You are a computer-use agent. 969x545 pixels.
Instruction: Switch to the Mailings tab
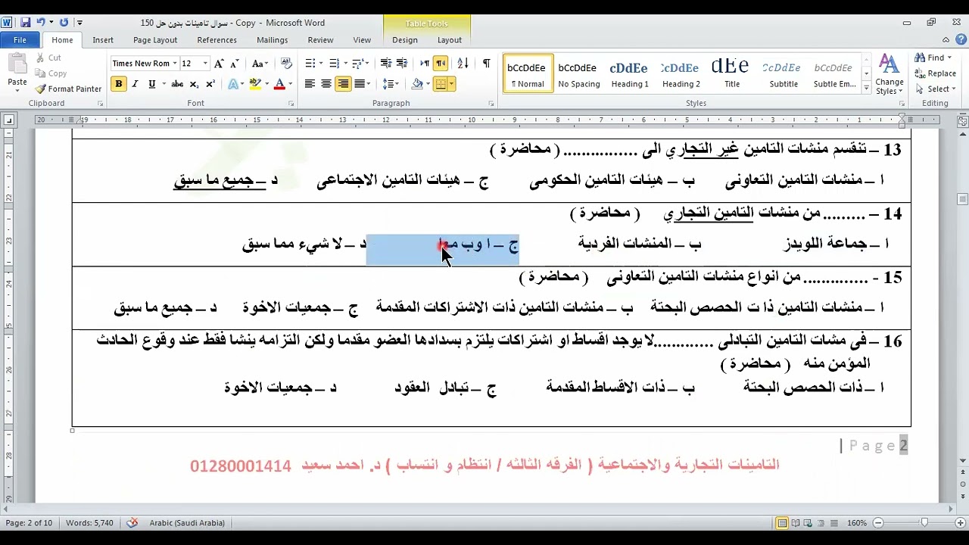pos(273,40)
